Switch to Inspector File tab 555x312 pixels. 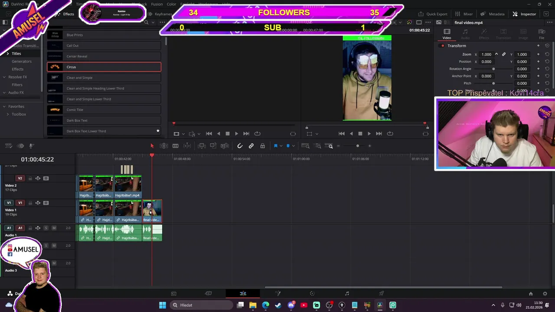tap(542, 34)
